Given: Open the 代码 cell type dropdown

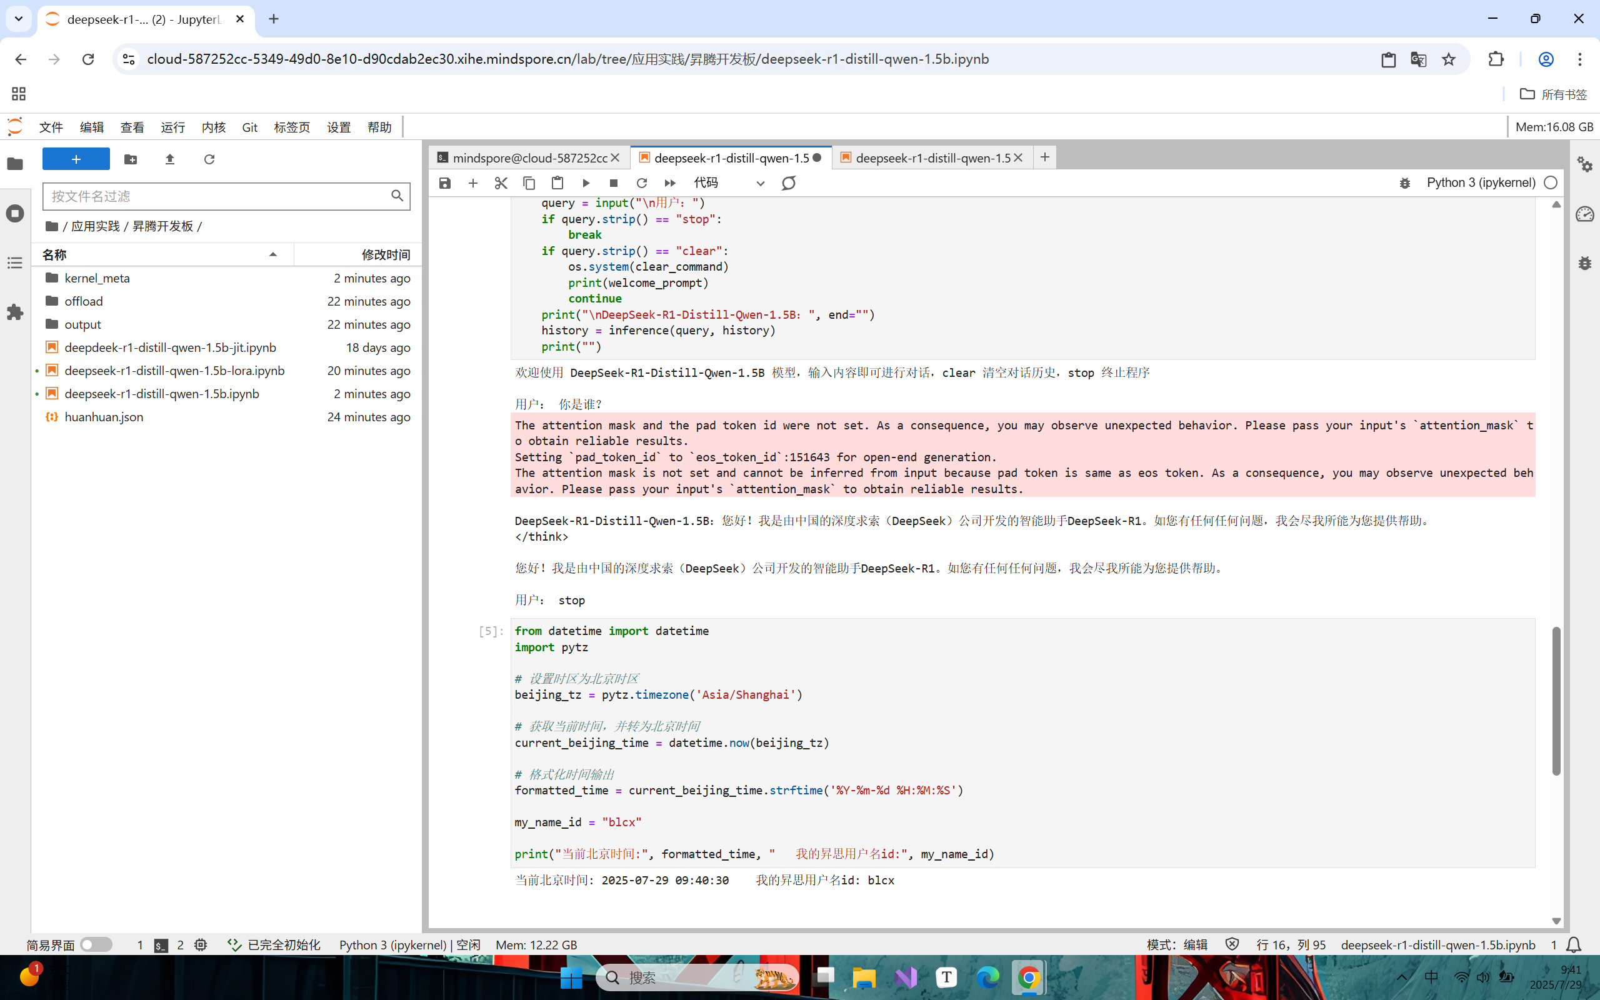Looking at the screenshot, I should point(729,183).
